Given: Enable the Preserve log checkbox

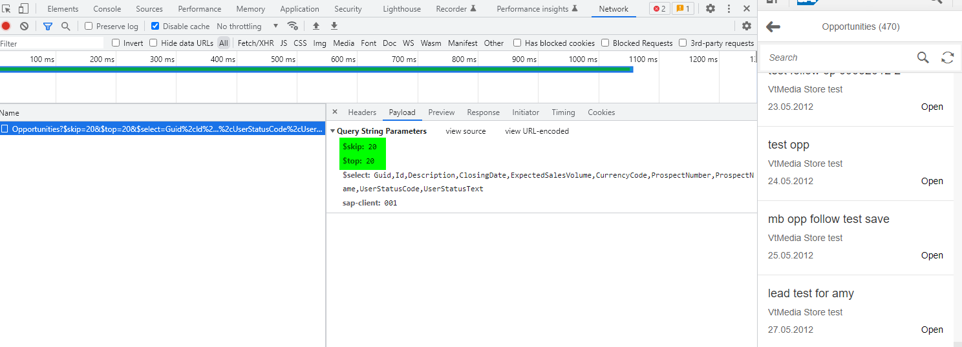Looking at the screenshot, I should coord(89,26).
